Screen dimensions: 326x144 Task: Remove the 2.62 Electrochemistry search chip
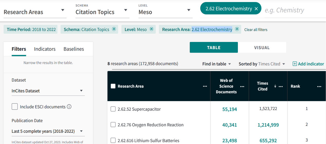click(256, 9)
